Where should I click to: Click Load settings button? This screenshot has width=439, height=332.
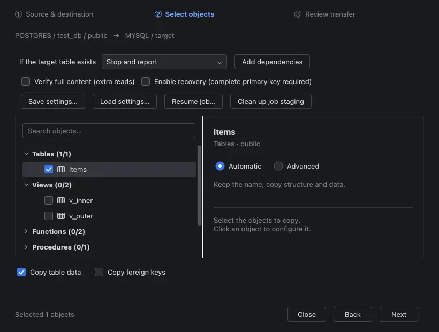125,101
